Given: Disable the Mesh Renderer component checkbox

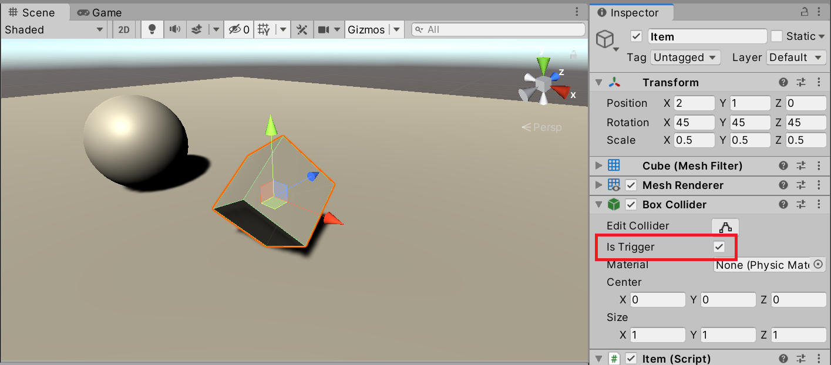Looking at the screenshot, I should (x=631, y=185).
